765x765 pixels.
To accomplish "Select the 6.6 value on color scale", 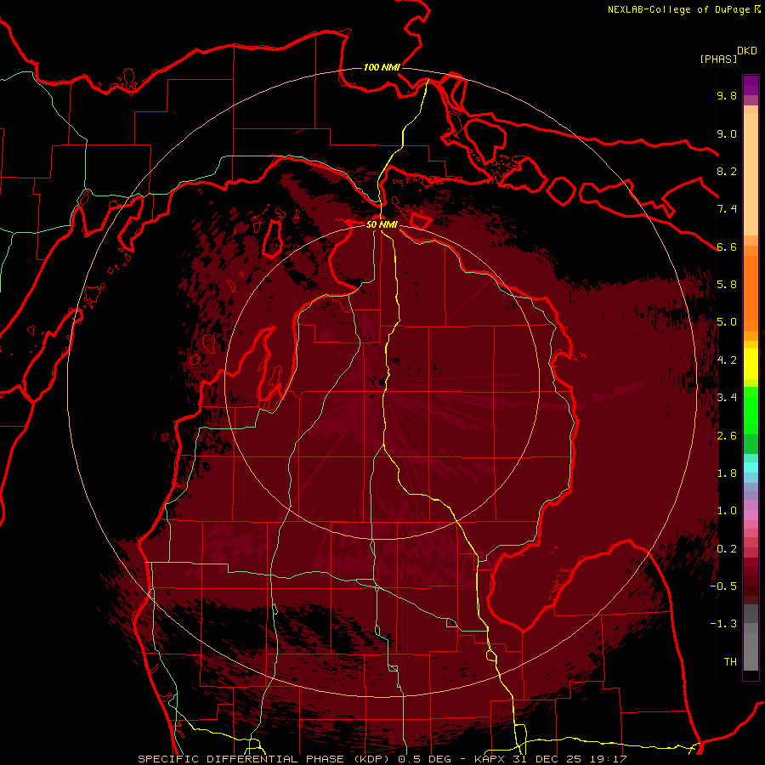I will point(727,246).
